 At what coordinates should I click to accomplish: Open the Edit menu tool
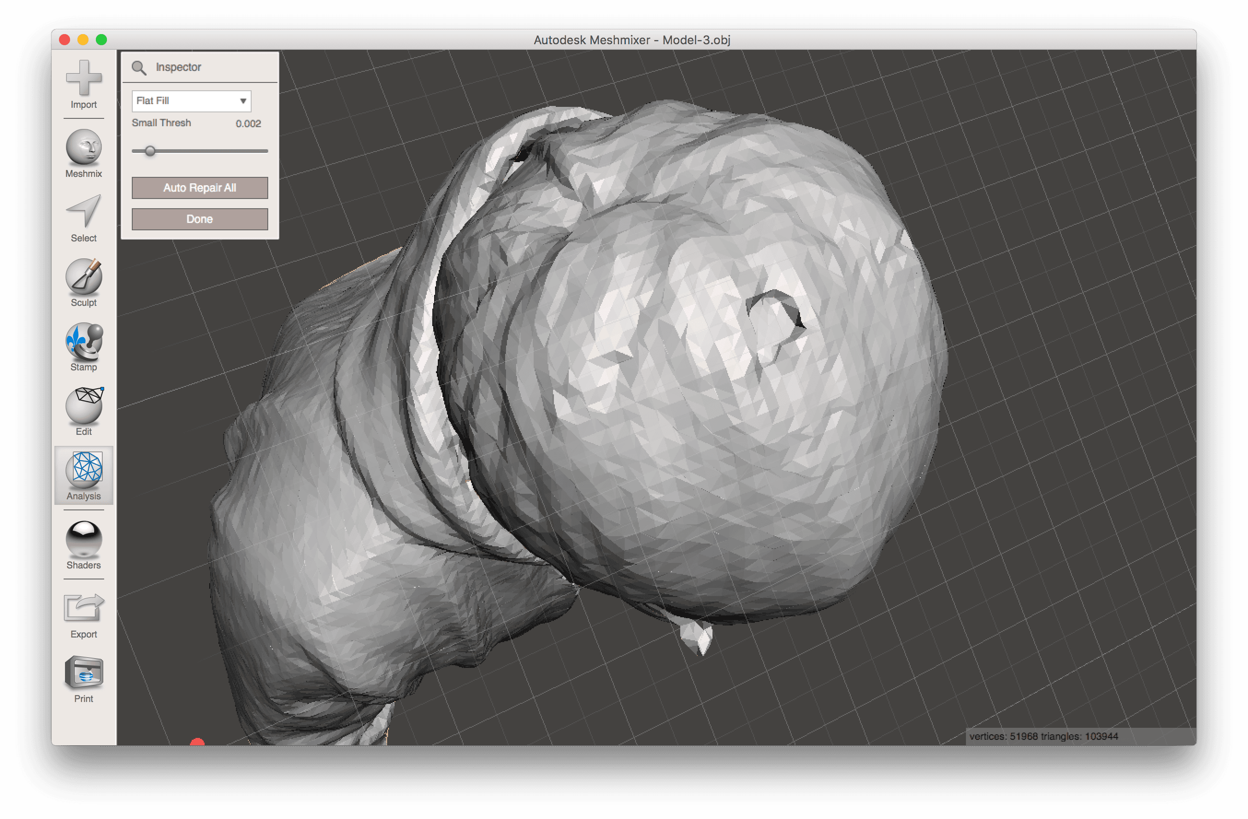pos(83,411)
